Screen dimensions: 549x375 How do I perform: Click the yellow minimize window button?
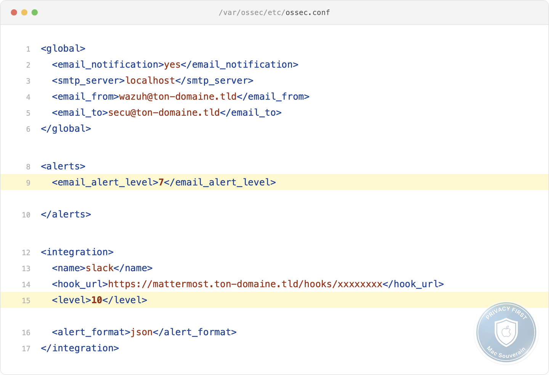pos(24,13)
